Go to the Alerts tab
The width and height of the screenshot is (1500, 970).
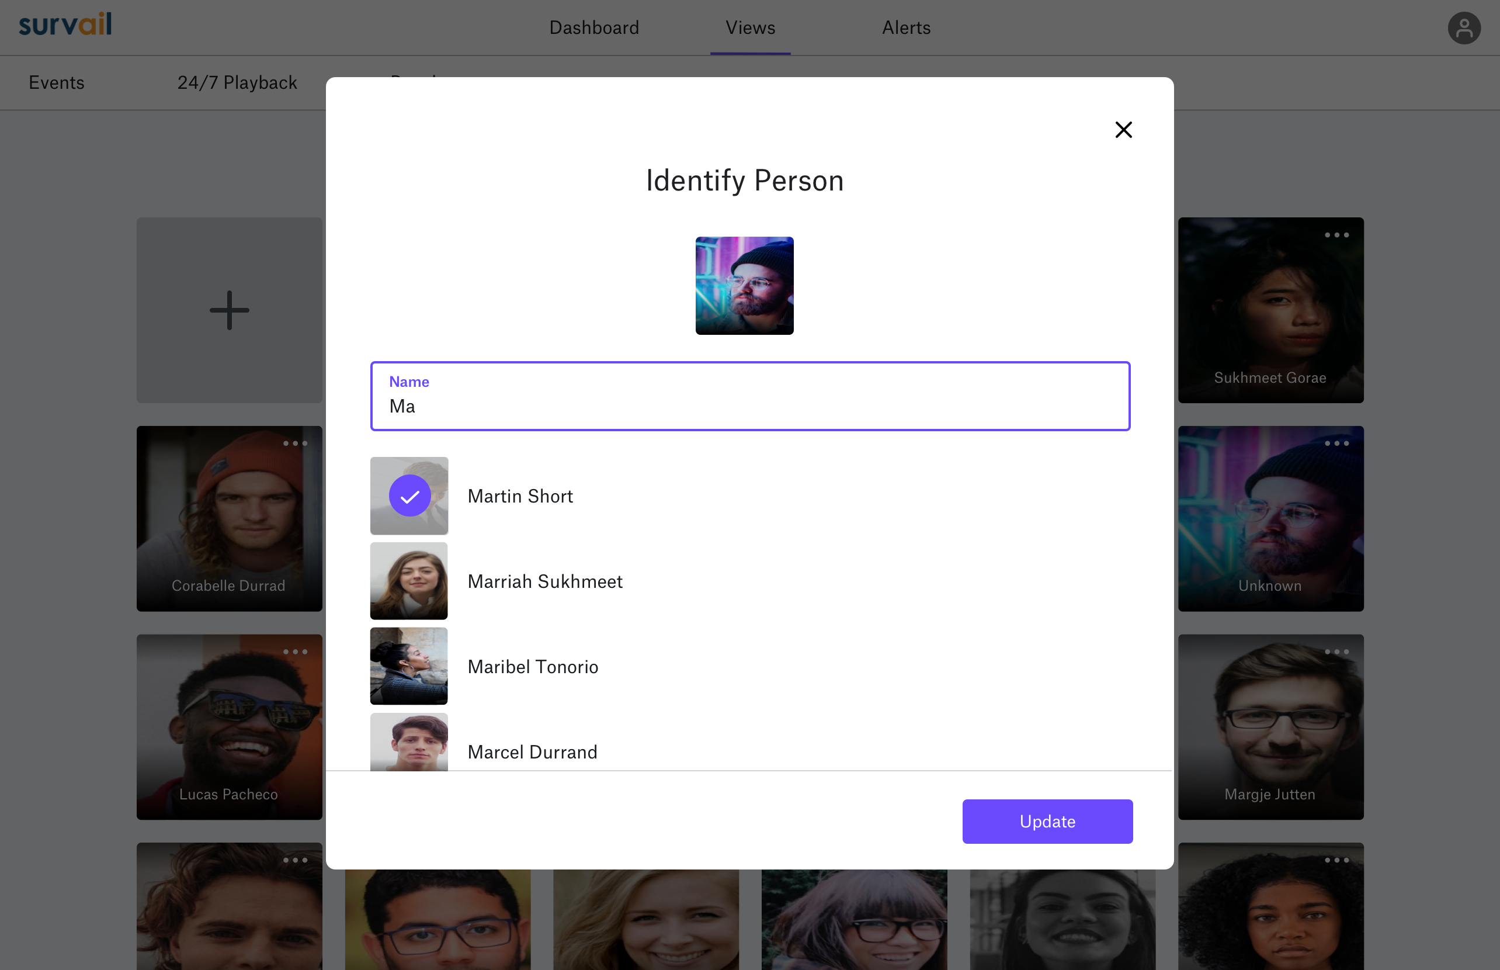click(x=906, y=27)
